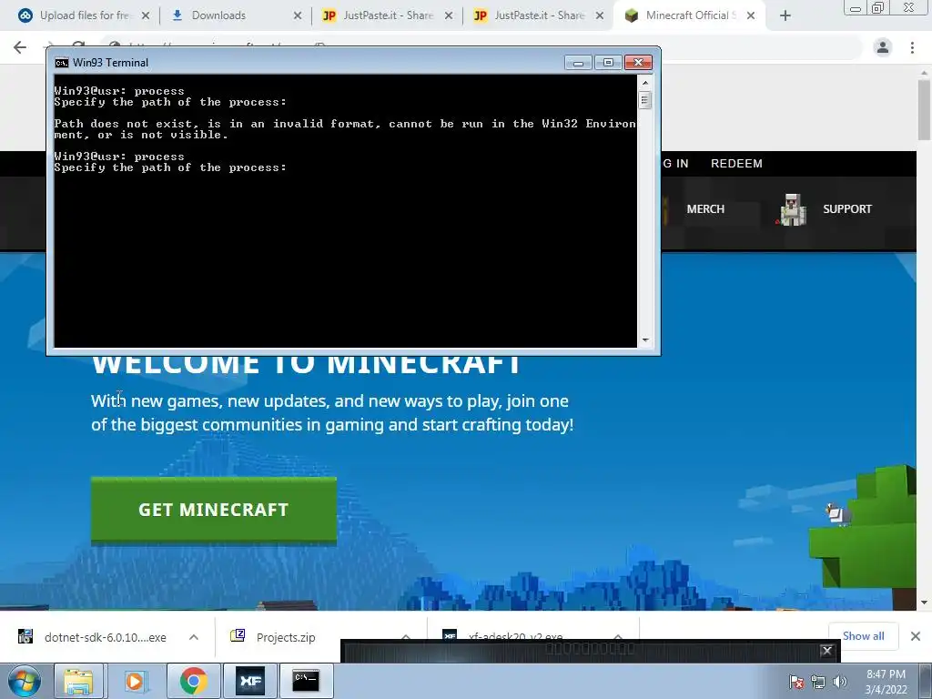The image size is (932, 699).
Task: Close the dark overlay popup bar
Action: (x=826, y=650)
